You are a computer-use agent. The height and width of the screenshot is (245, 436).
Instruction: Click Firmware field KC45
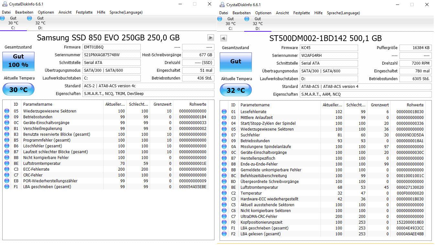(329, 48)
